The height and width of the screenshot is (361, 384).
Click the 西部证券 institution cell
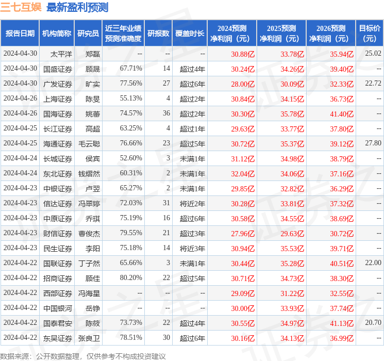point(58,293)
